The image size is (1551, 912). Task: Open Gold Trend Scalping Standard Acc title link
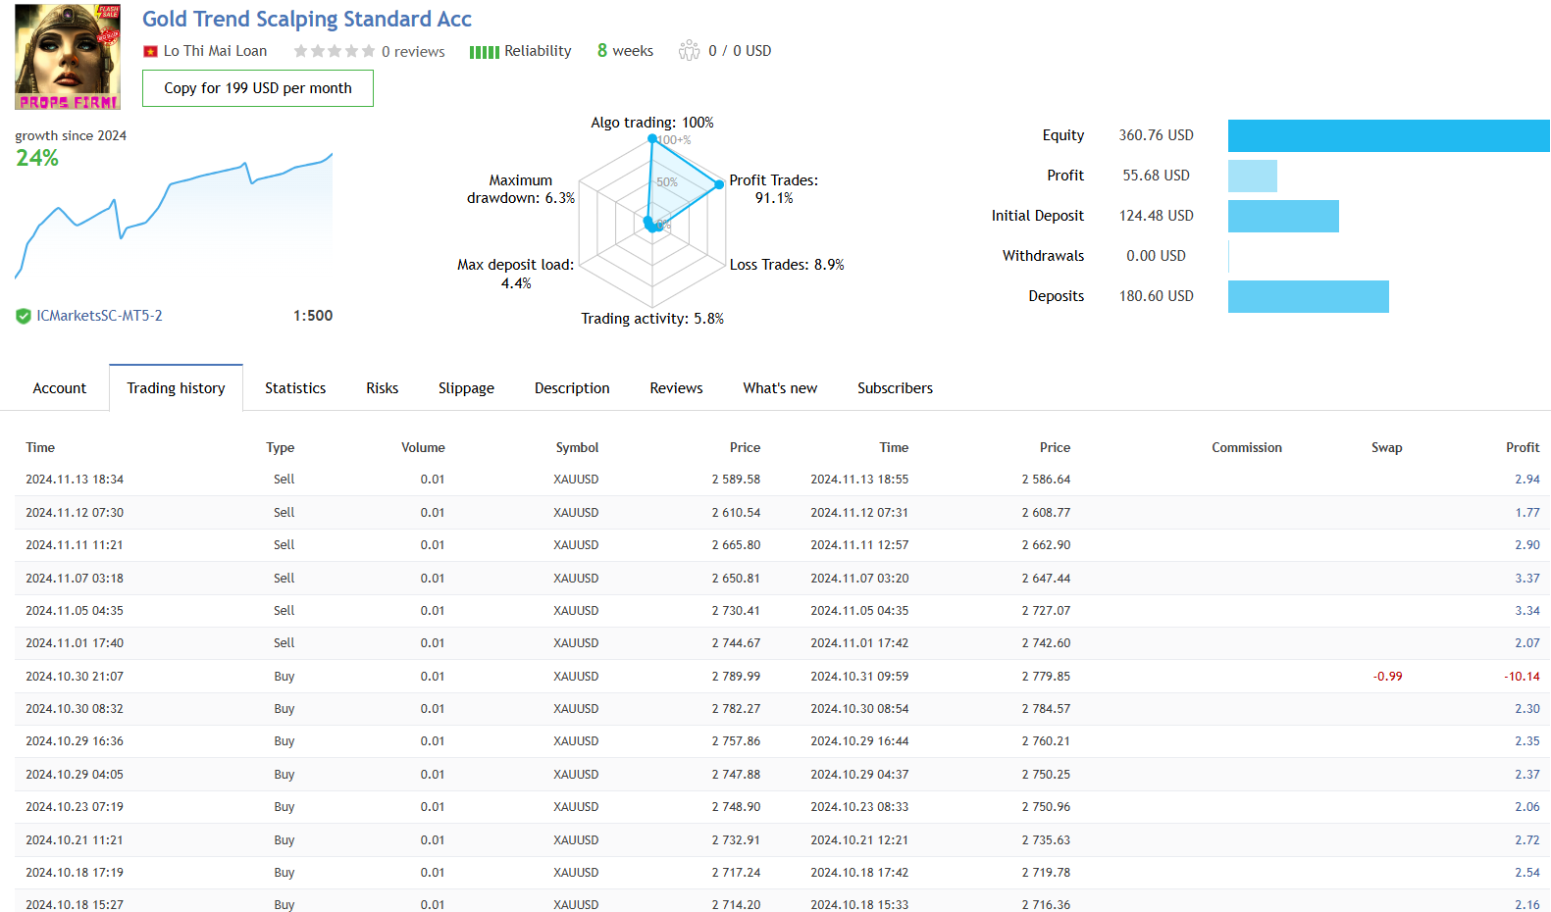[307, 20]
